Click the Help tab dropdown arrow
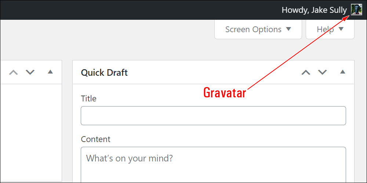Viewport: 367px width, 183px height. (x=341, y=29)
